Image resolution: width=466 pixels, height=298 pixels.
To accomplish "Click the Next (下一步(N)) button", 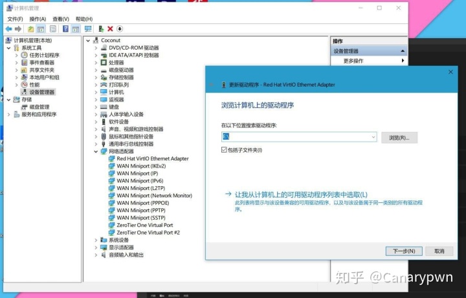I will [x=404, y=251].
